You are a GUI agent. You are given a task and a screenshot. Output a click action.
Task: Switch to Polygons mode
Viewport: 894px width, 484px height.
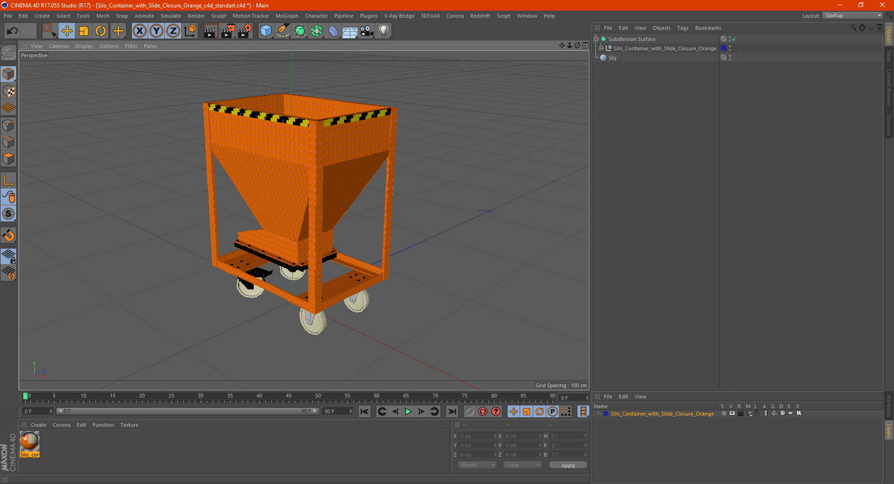(8, 159)
